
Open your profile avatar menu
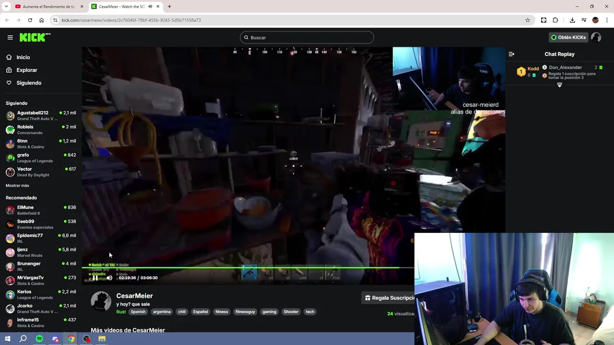[x=596, y=37]
